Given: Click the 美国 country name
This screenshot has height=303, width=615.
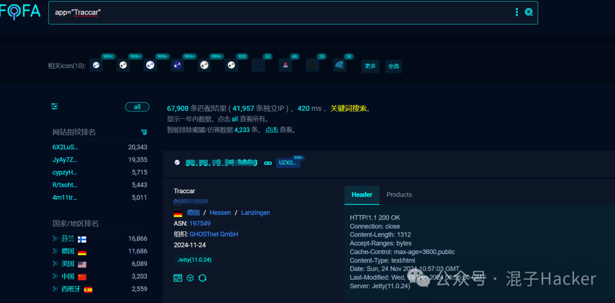Looking at the screenshot, I should point(67,264).
